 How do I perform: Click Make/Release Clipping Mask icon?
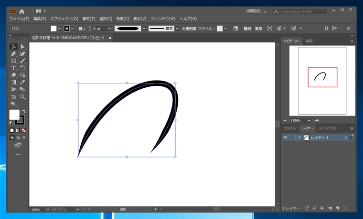tap(322, 209)
